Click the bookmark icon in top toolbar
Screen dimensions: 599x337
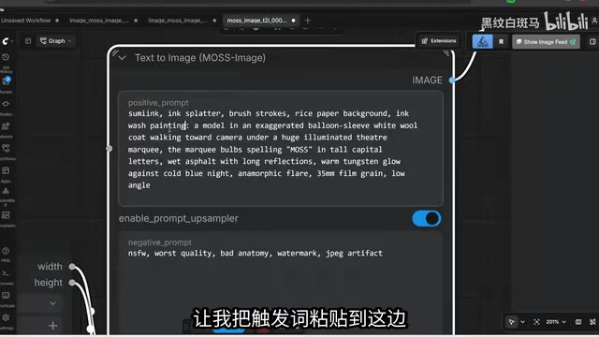click(502, 41)
